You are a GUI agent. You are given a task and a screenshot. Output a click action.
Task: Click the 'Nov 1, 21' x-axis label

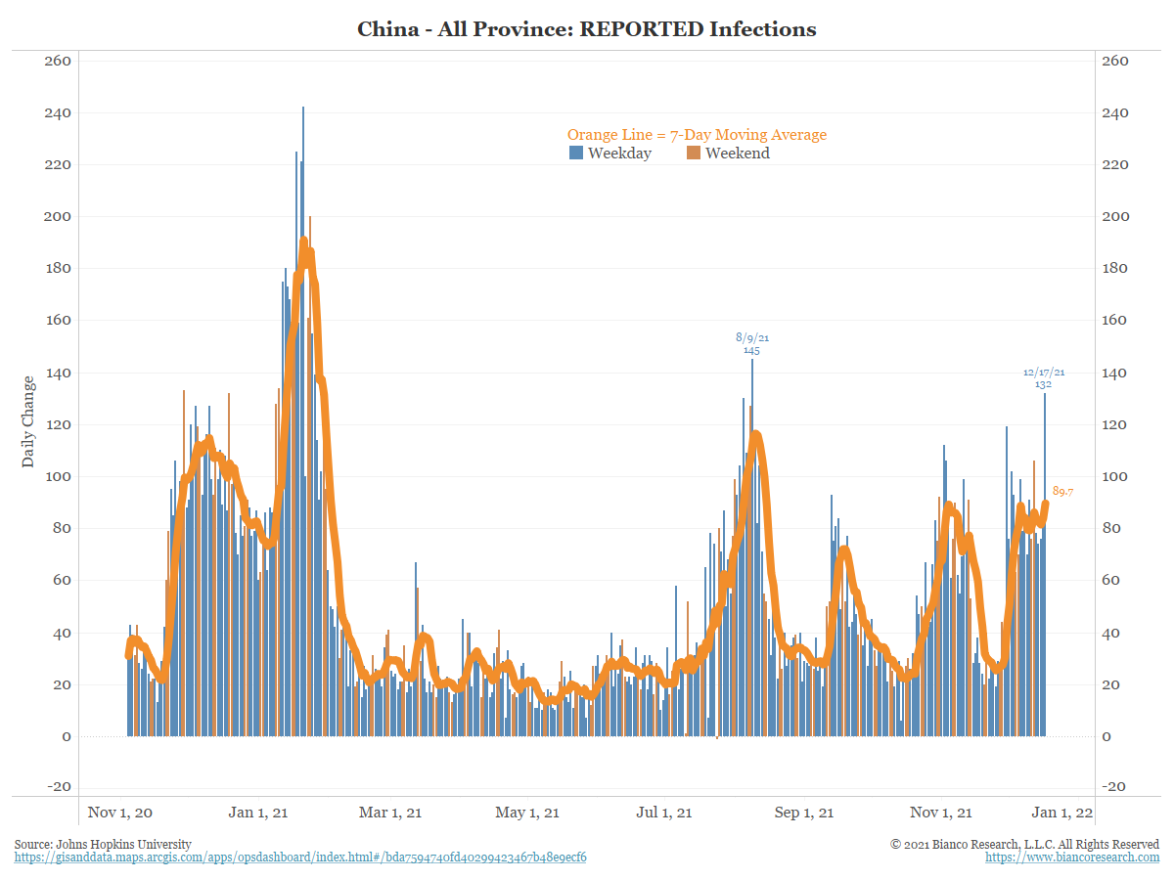[941, 813]
